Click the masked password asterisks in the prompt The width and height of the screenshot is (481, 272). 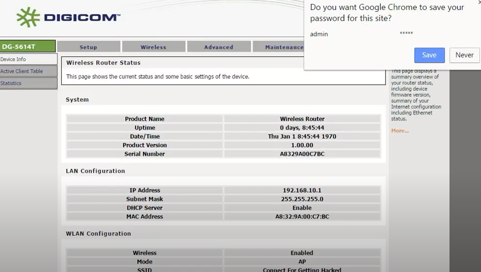tap(406, 34)
